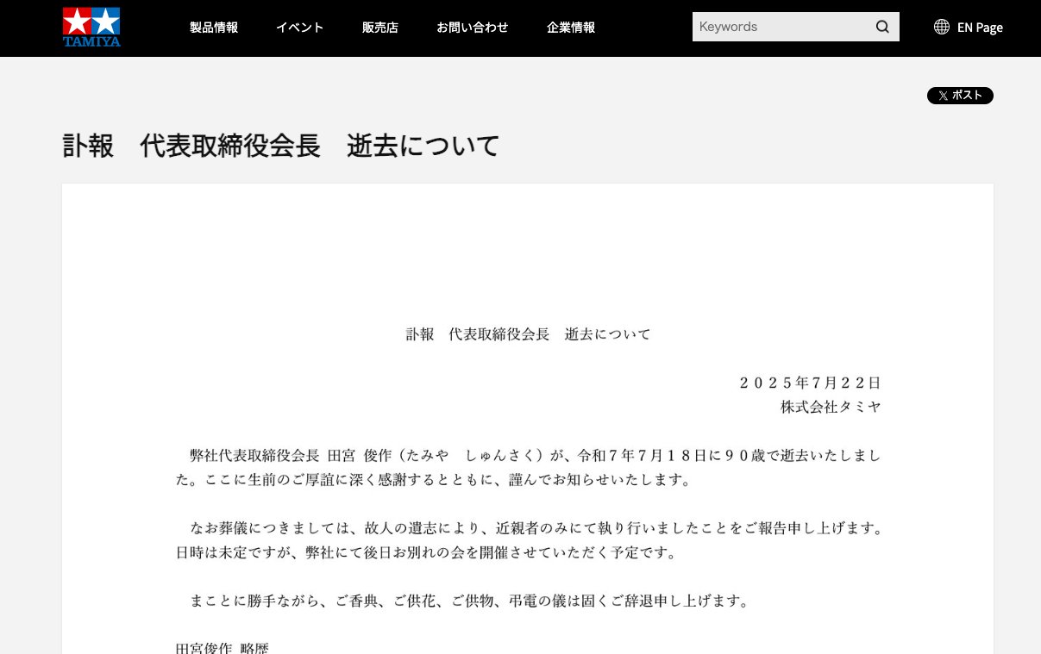
Task: Click the date ２０２５年７月２２日
Action: [810, 383]
